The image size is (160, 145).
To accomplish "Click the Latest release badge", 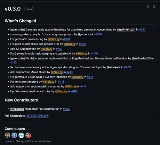I will [29, 9].
